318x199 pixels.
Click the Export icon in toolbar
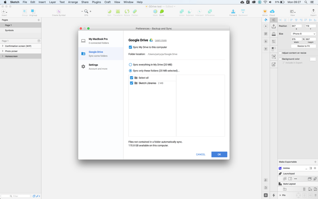(313, 11)
